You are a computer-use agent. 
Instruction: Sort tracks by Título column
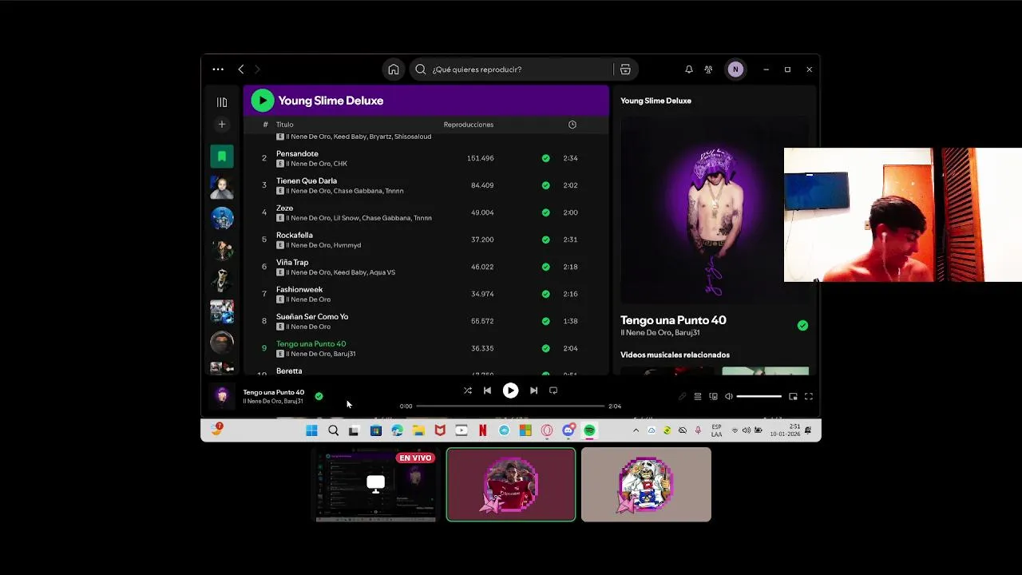(x=285, y=125)
